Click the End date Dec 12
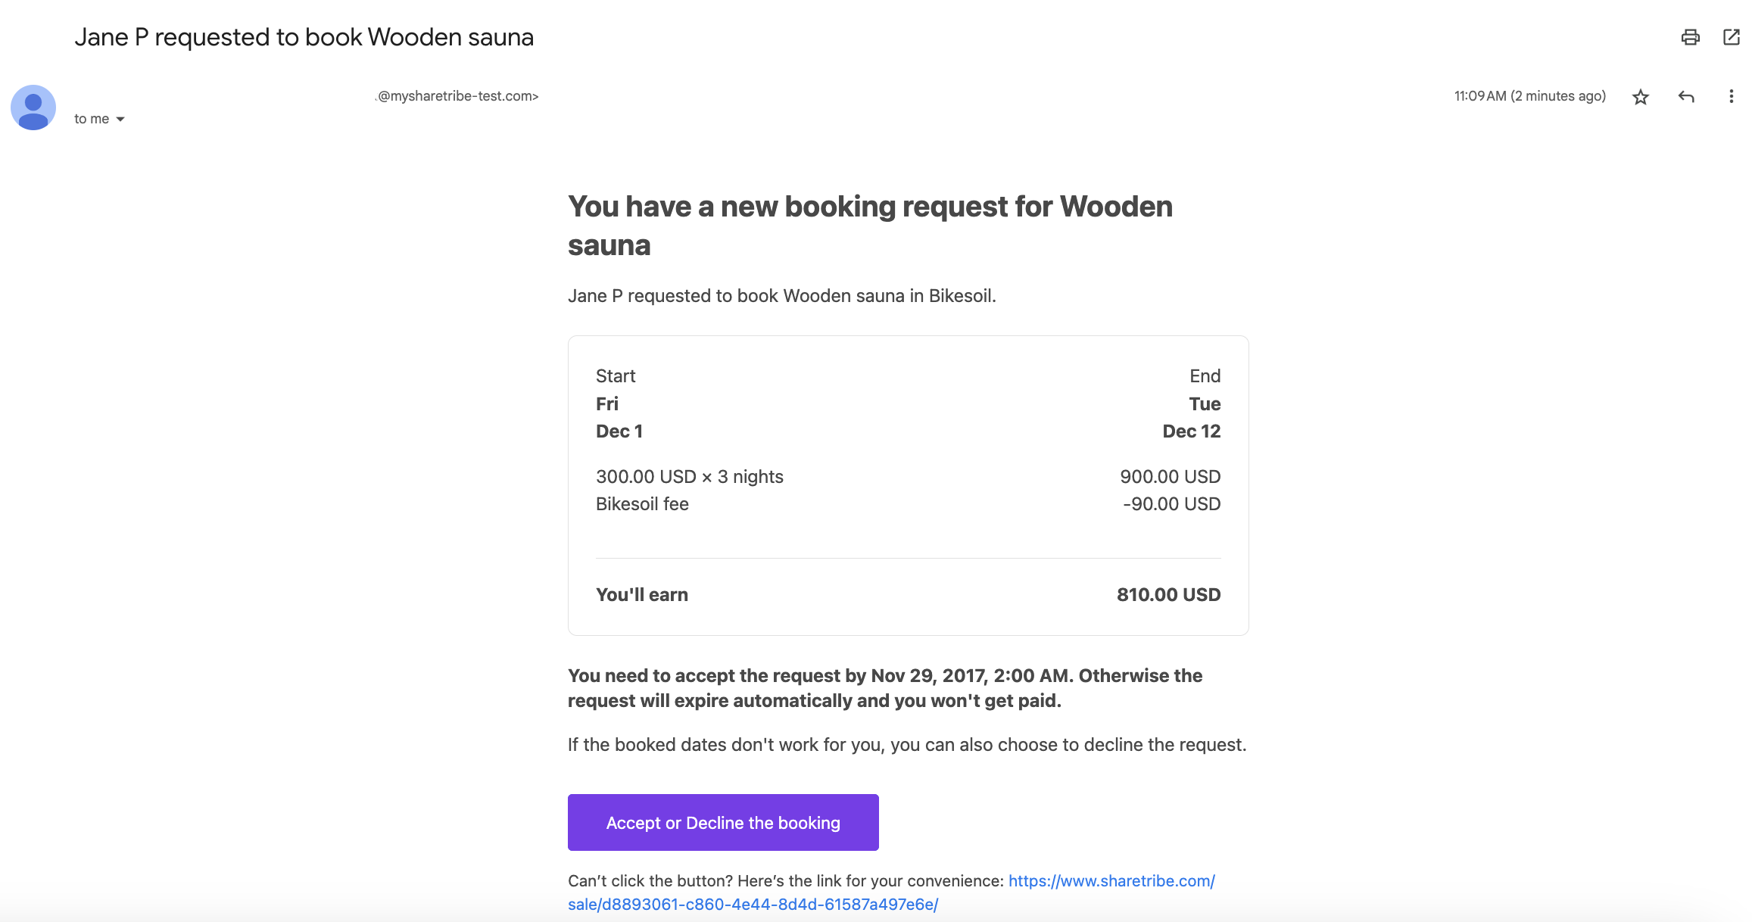This screenshot has height=922, width=1752. click(x=1191, y=431)
